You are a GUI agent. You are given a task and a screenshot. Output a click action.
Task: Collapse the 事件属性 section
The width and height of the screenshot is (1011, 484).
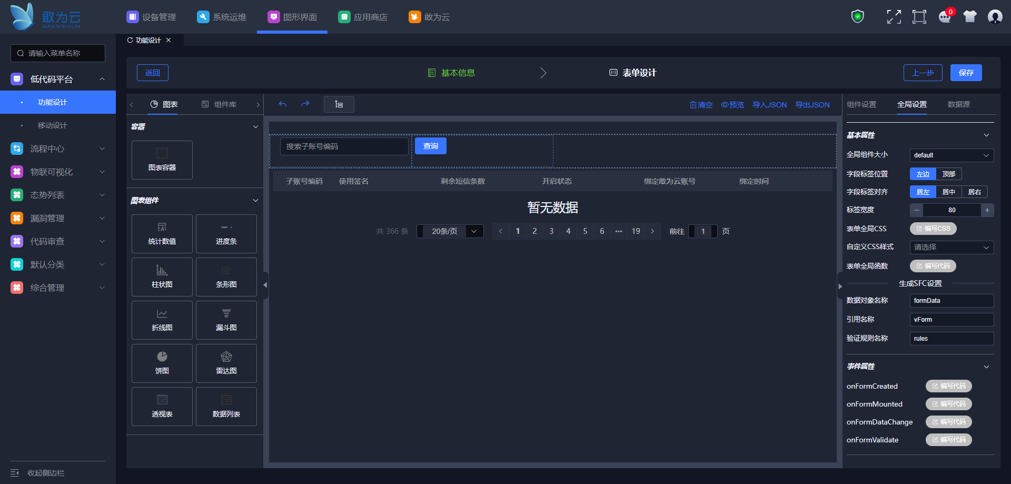[986, 367]
